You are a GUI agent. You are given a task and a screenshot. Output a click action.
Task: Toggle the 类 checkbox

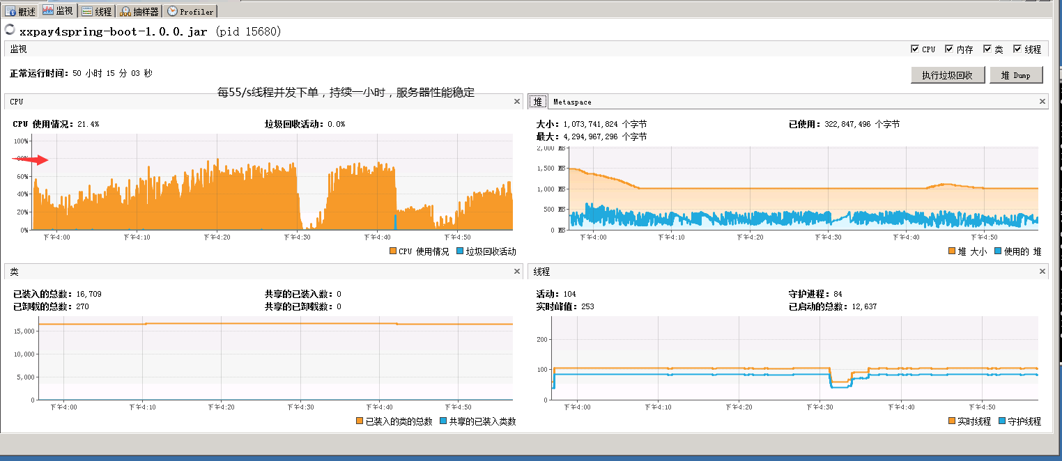987,49
